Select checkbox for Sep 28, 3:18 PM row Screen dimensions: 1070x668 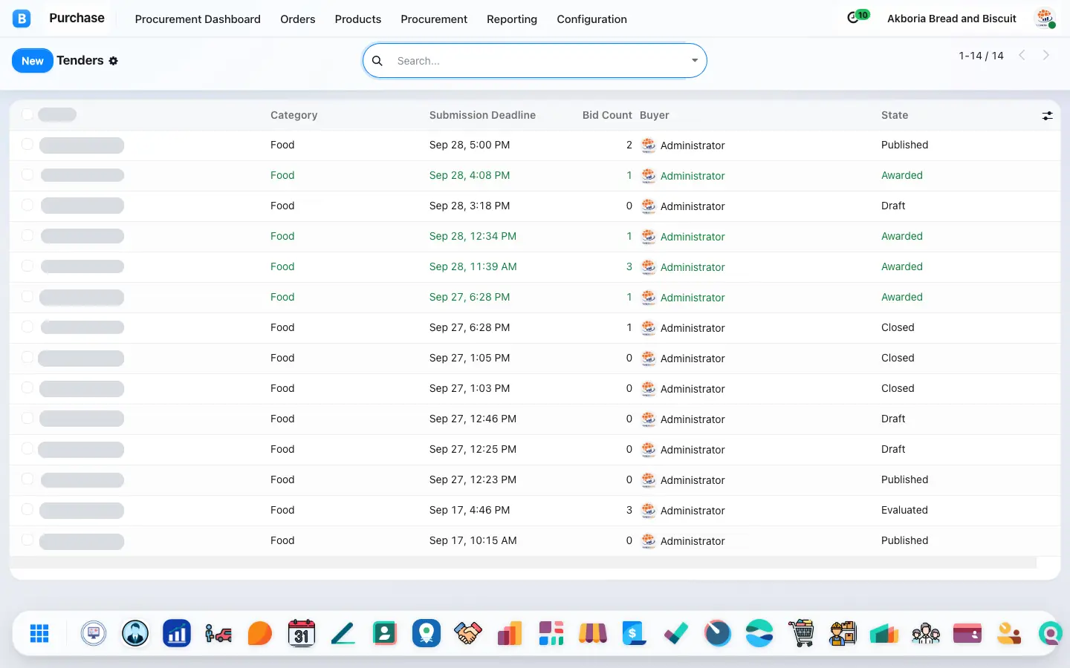[27, 206]
